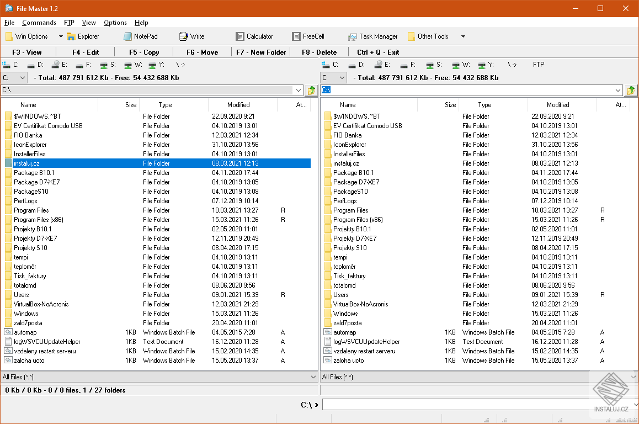
Task: Expand the Other Tools dropdown
Action: click(x=462, y=36)
